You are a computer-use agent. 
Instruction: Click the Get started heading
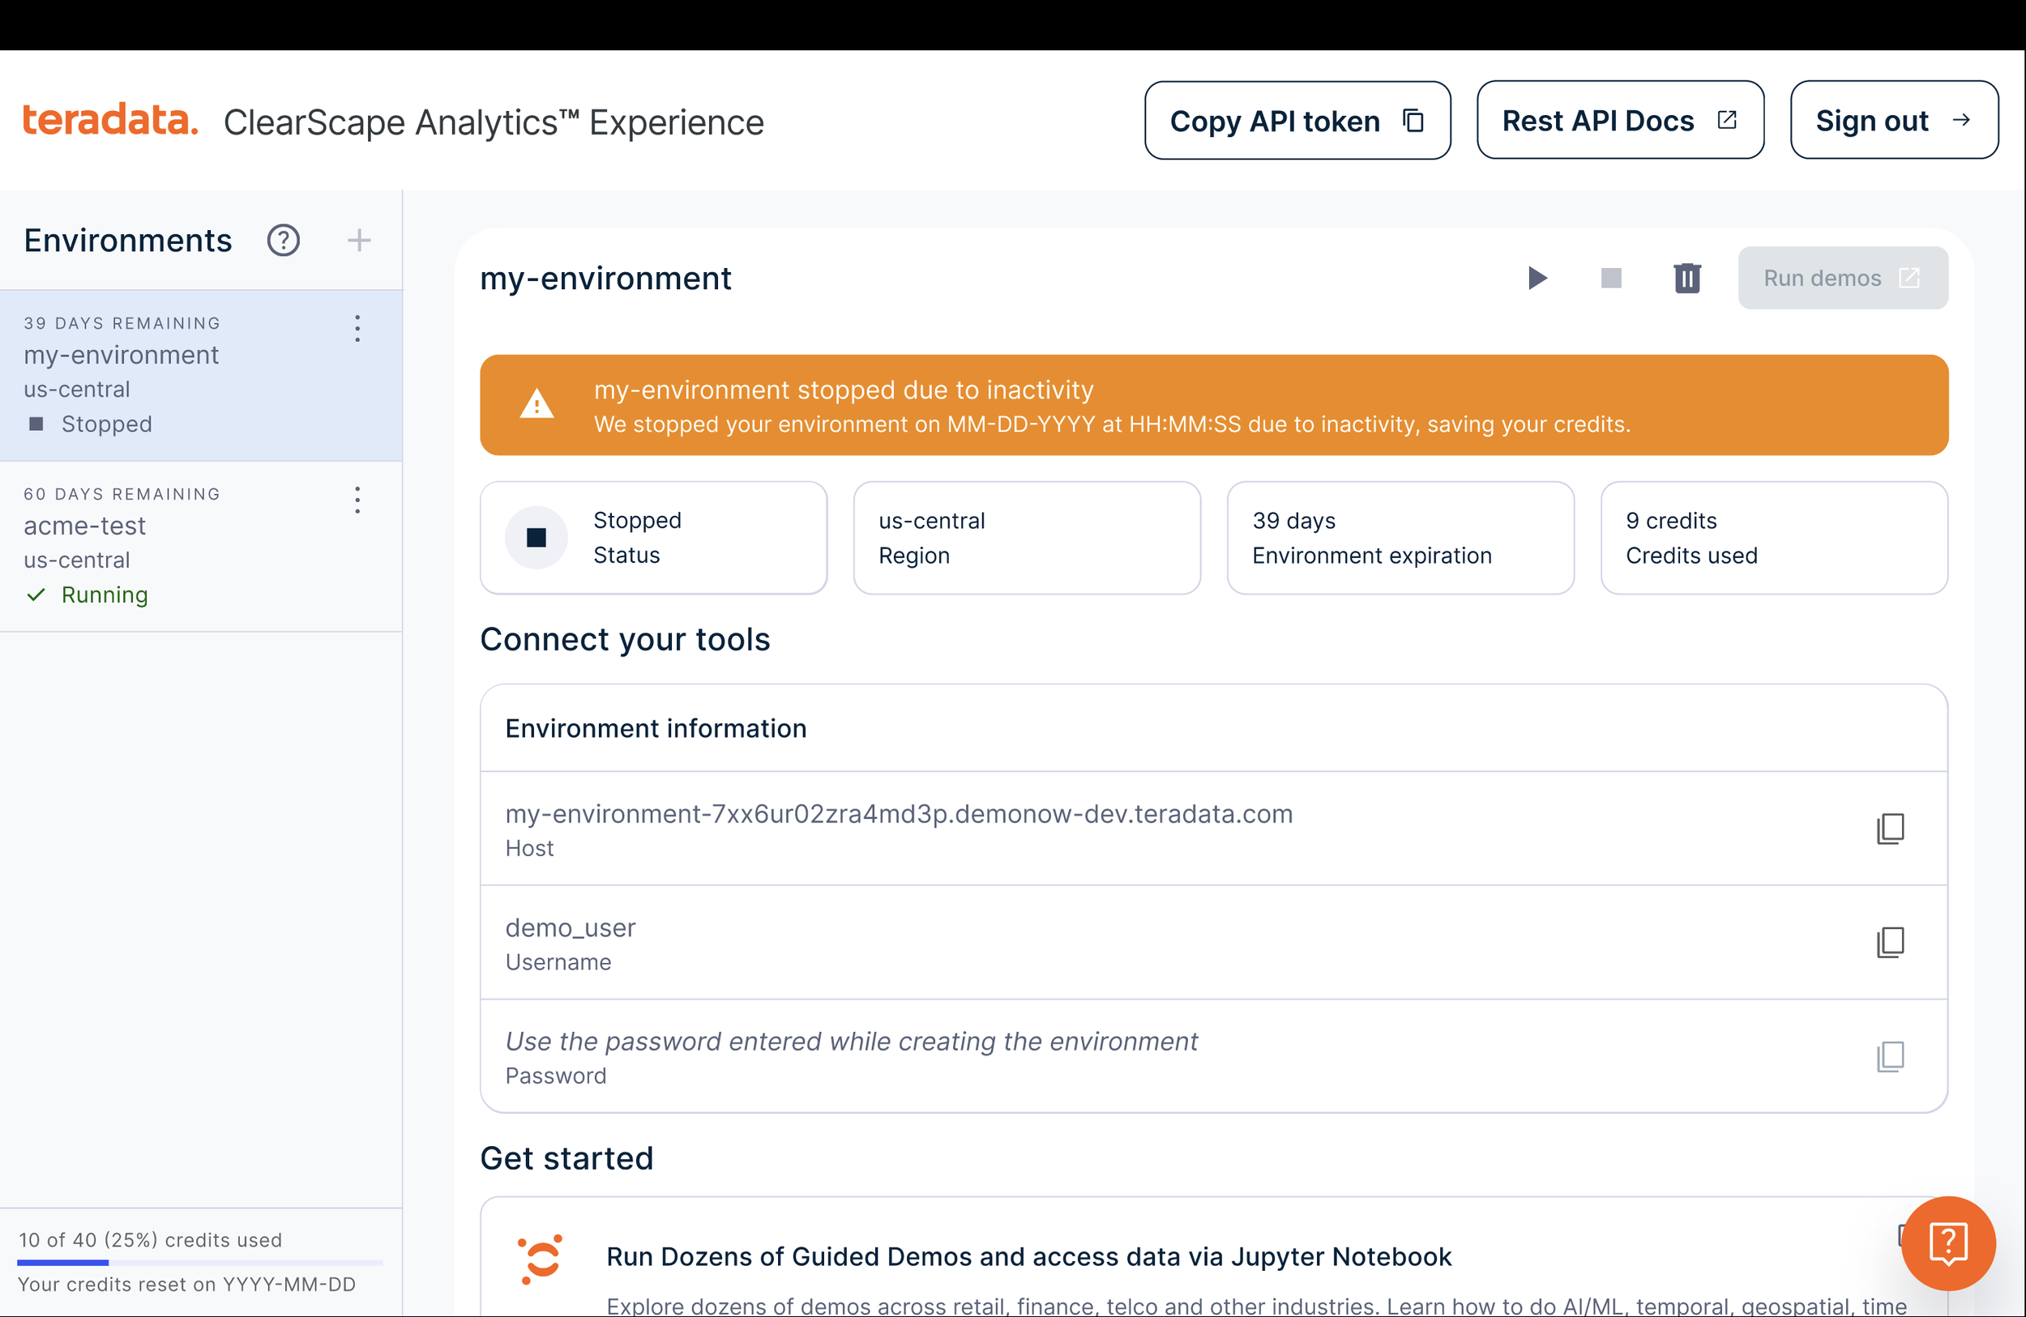(x=567, y=1158)
